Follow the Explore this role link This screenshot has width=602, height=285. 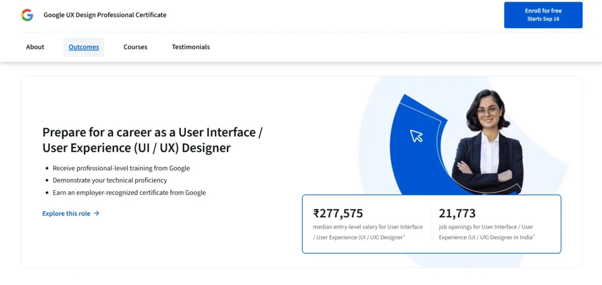click(66, 214)
